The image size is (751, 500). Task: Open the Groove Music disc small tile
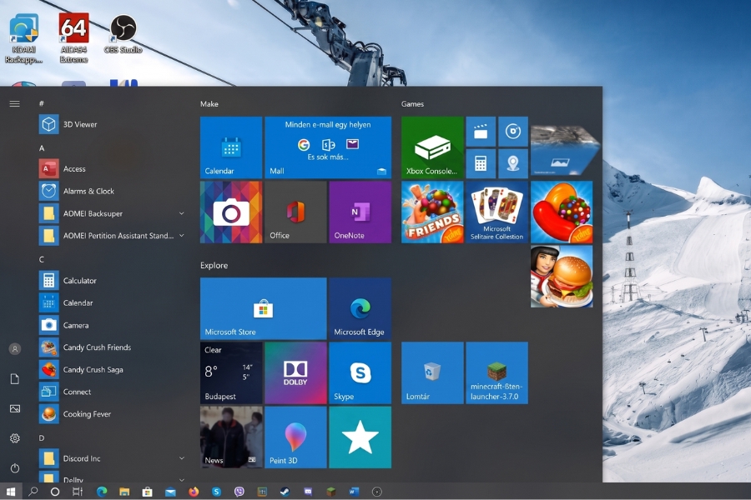[513, 131]
